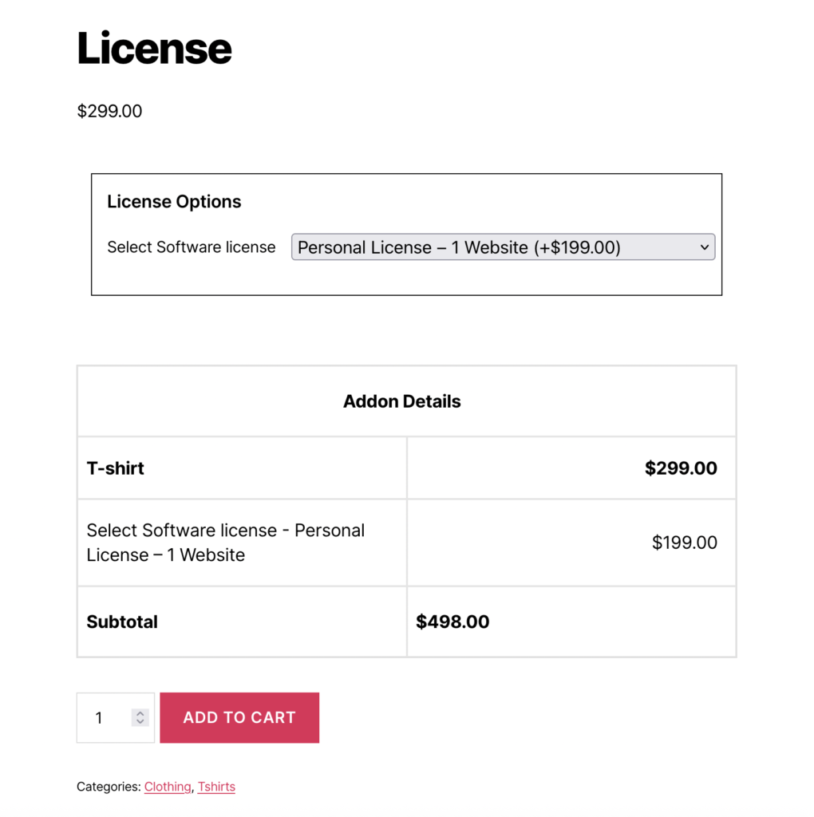The image size is (814, 817).
Task: Click the Categories label text
Action: (x=109, y=787)
